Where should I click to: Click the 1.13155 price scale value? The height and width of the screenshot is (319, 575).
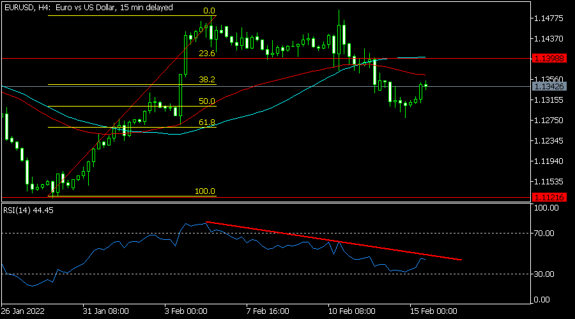549,100
